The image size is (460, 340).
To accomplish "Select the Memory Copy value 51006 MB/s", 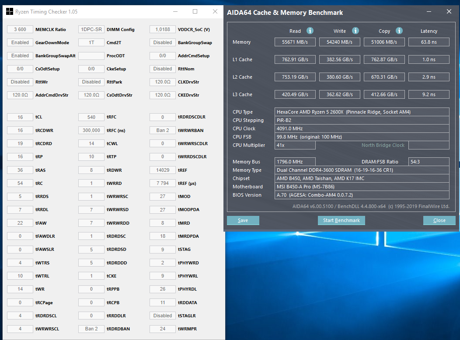I will (x=384, y=42).
